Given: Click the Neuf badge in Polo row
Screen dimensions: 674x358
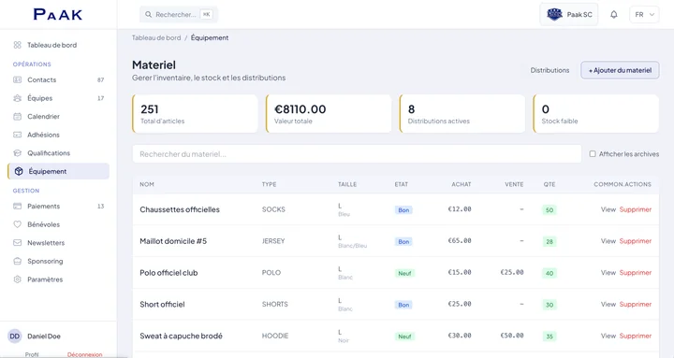Looking at the screenshot, I should tap(404, 273).
